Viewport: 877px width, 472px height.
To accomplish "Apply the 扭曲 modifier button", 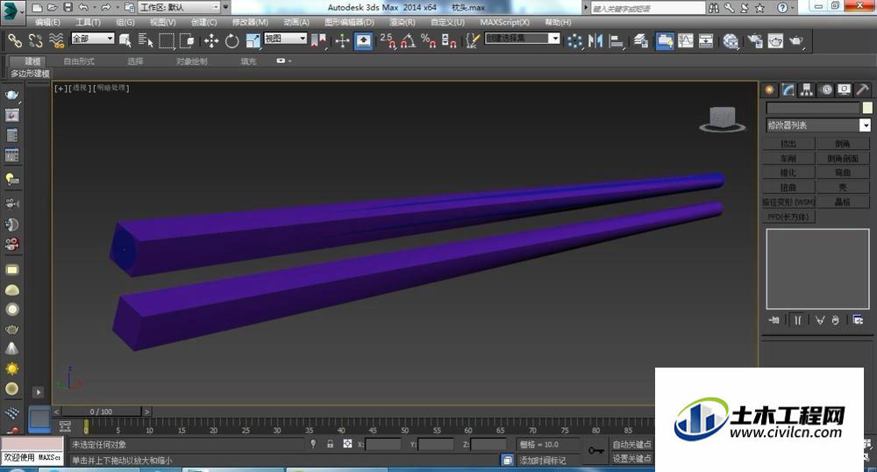I will [x=788, y=188].
